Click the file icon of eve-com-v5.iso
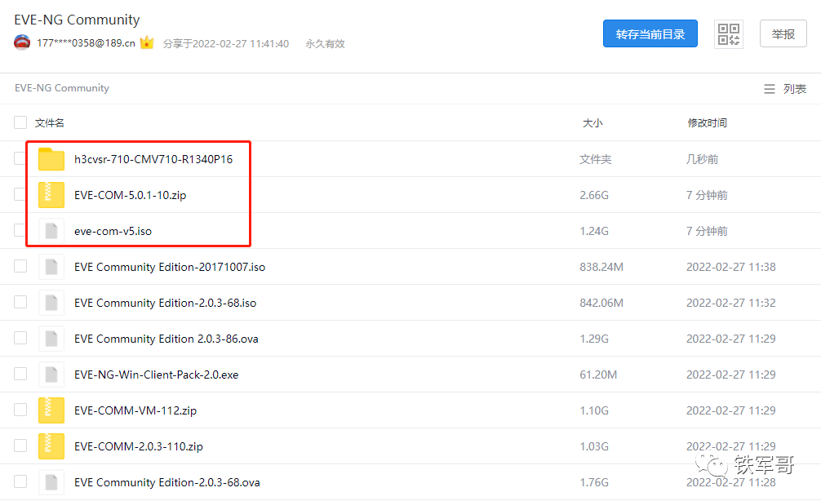 (x=51, y=231)
